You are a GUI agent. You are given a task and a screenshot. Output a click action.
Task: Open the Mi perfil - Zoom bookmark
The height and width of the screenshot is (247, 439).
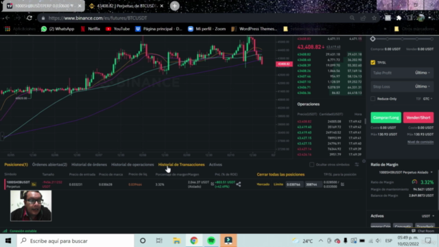click(207, 29)
